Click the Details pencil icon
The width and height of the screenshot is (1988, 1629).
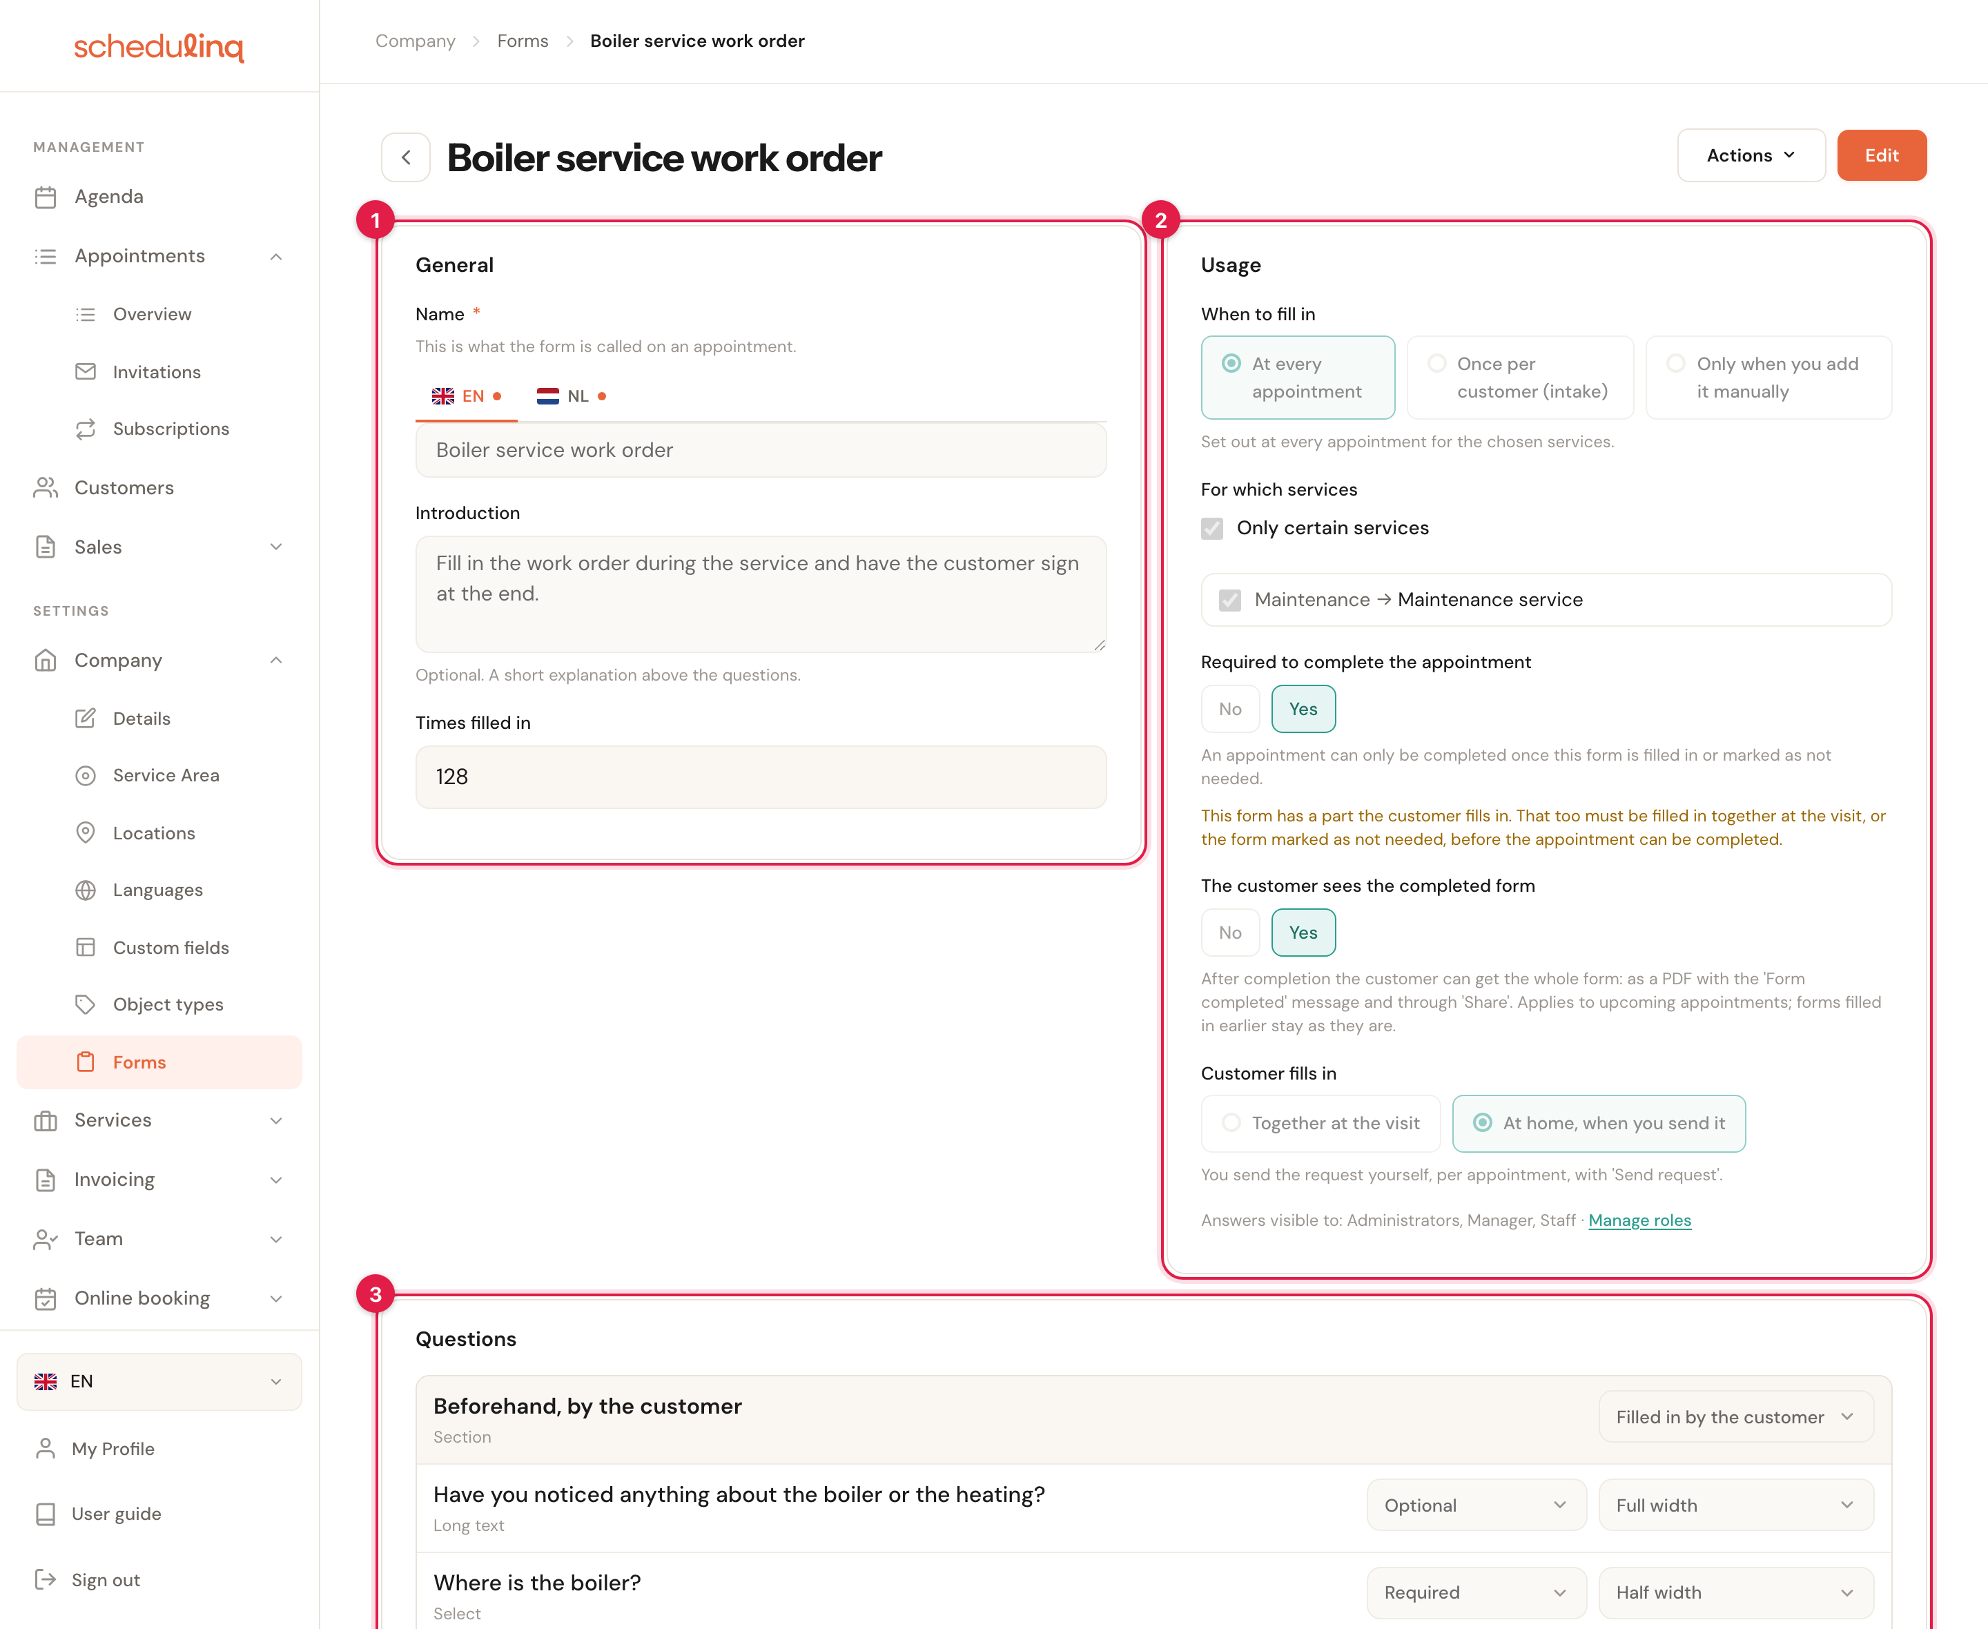(x=86, y=719)
